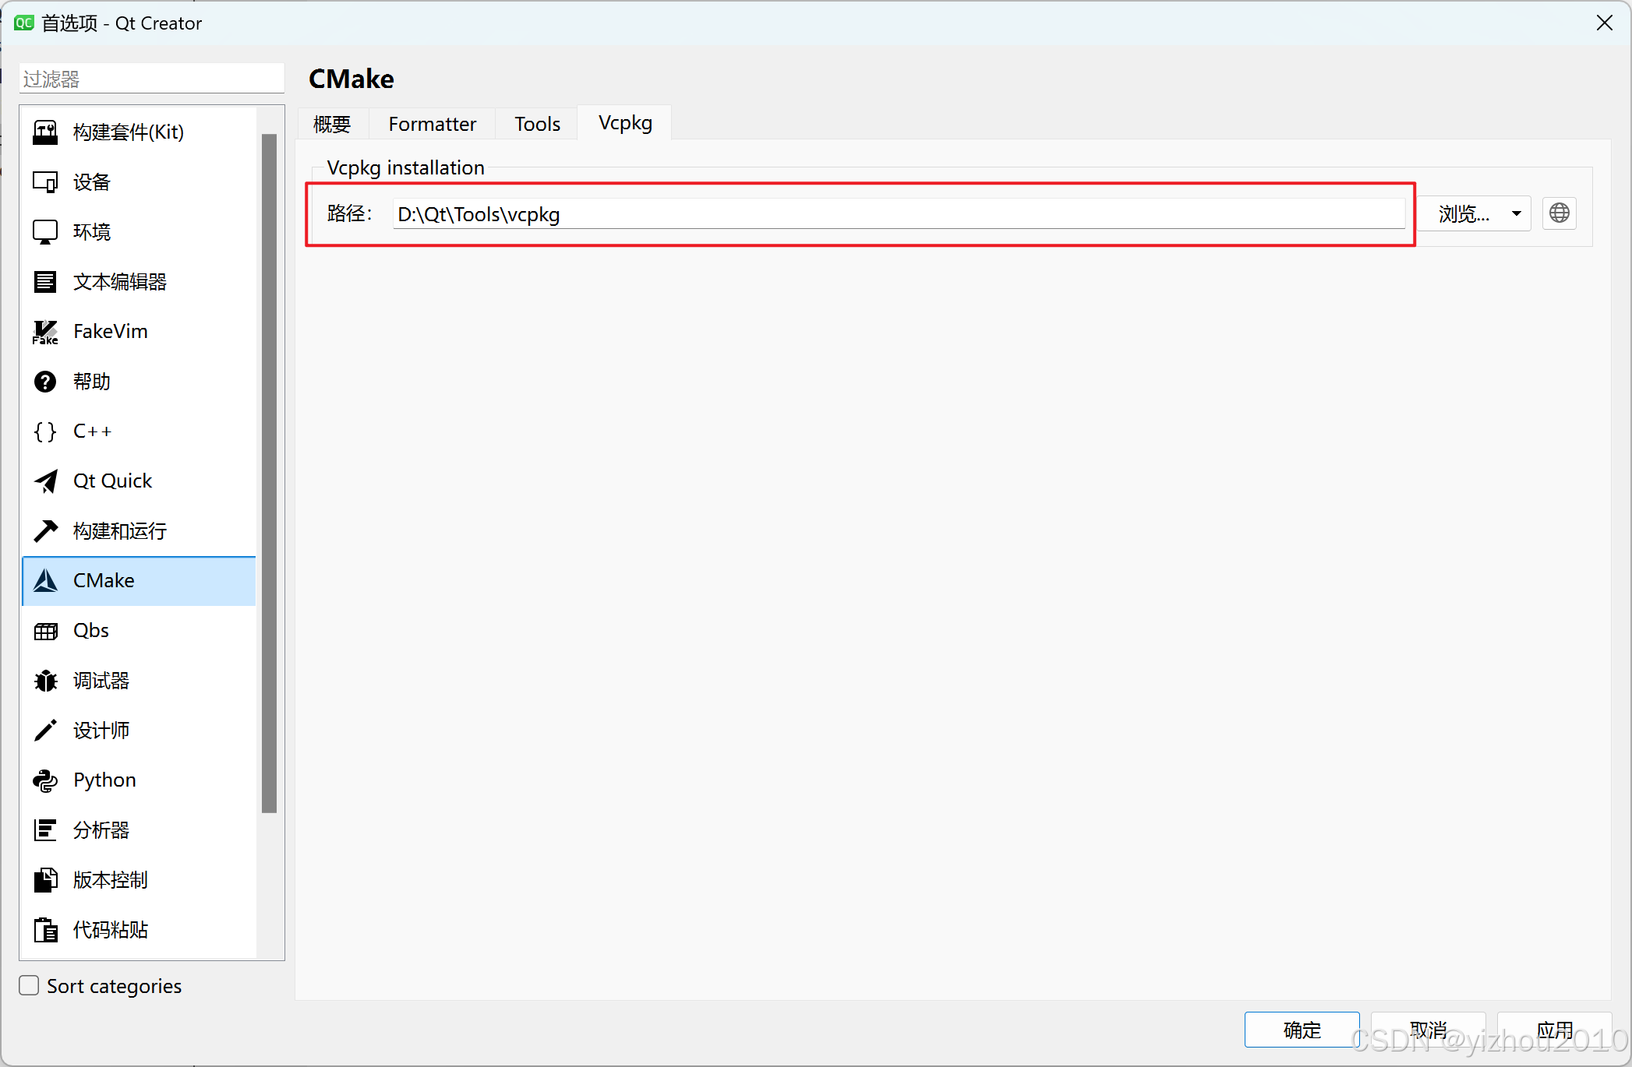Image resolution: width=1632 pixels, height=1067 pixels.
Task: Click the 取消 cancel button
Action: (1428, 1030)
